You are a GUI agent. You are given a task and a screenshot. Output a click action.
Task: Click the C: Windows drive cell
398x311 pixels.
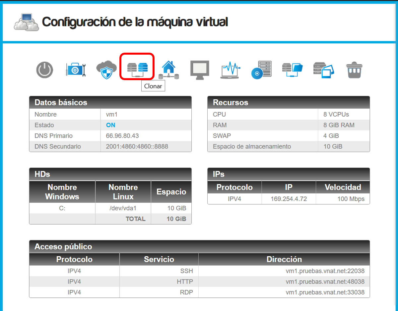(x=62, y=208)
